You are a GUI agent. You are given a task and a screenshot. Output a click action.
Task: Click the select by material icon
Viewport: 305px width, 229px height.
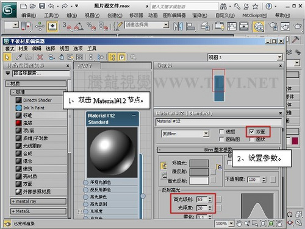tap(133, 57)
